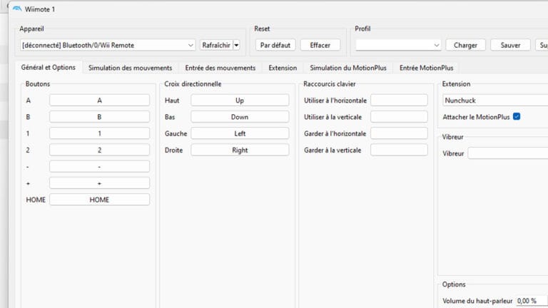Expand the Rafraîchir dropdown arrow
548x308 pixels.
point(236,45)
